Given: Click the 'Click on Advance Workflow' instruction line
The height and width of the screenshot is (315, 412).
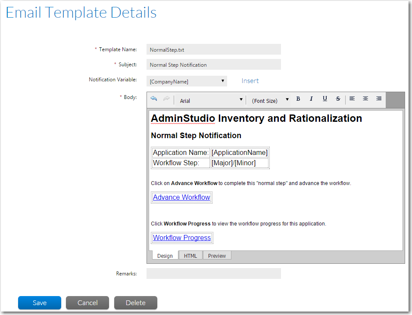Looking at the screenshot, I should 251,183.
